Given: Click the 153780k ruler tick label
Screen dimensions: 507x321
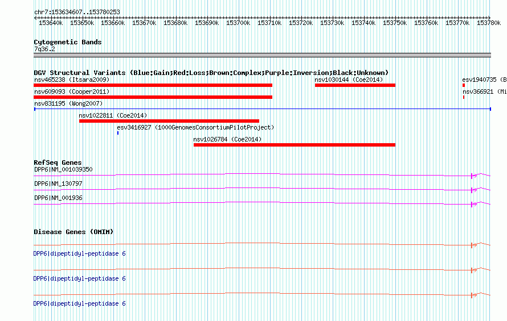Looking at the screenshot, I should click(489, 23).
